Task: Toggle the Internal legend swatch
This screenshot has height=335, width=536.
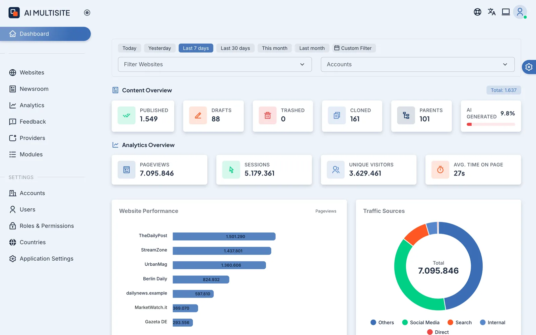Action: click(x=483, y=322)
